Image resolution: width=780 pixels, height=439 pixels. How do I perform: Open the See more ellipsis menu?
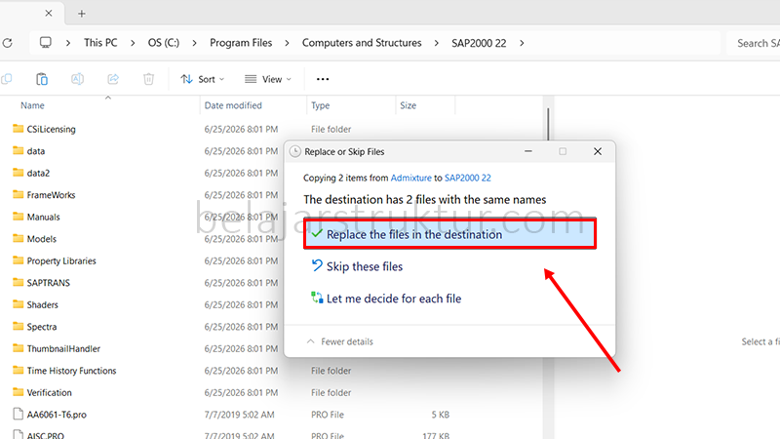[323, 79]
